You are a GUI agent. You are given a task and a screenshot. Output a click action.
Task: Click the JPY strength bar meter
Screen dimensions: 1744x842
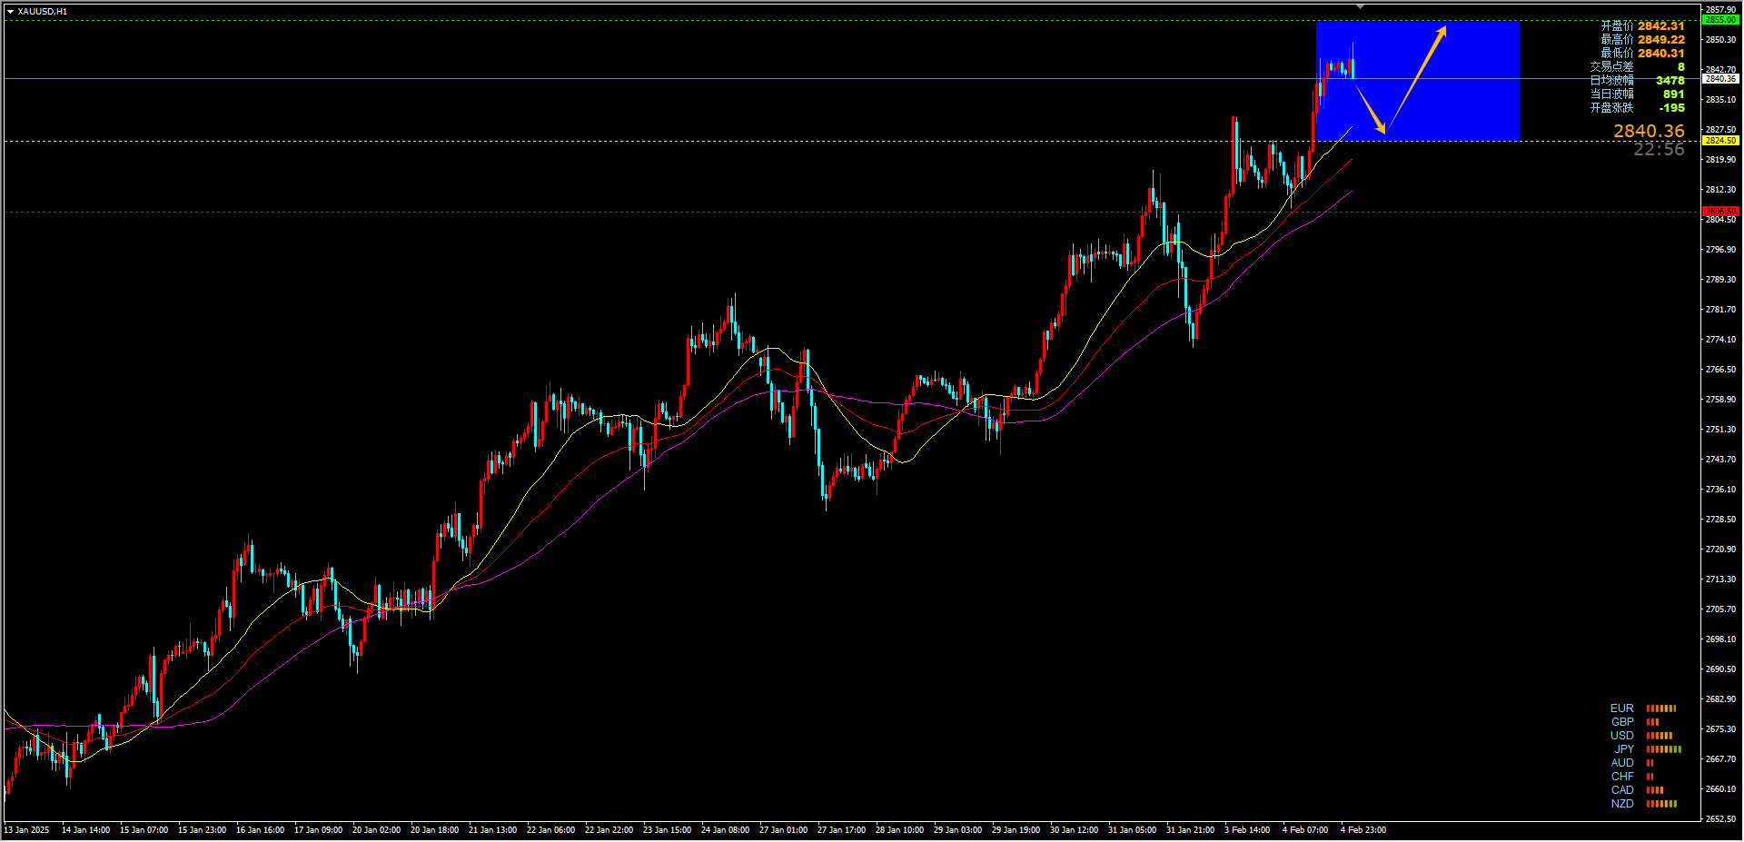(x=1664, y=749)
